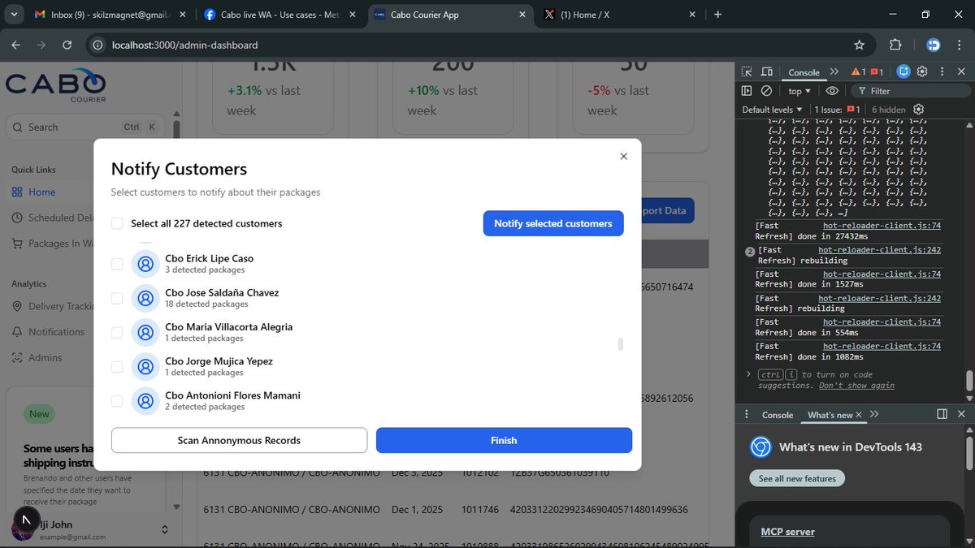Open the Chrome three-dot menu

(960, 45)
